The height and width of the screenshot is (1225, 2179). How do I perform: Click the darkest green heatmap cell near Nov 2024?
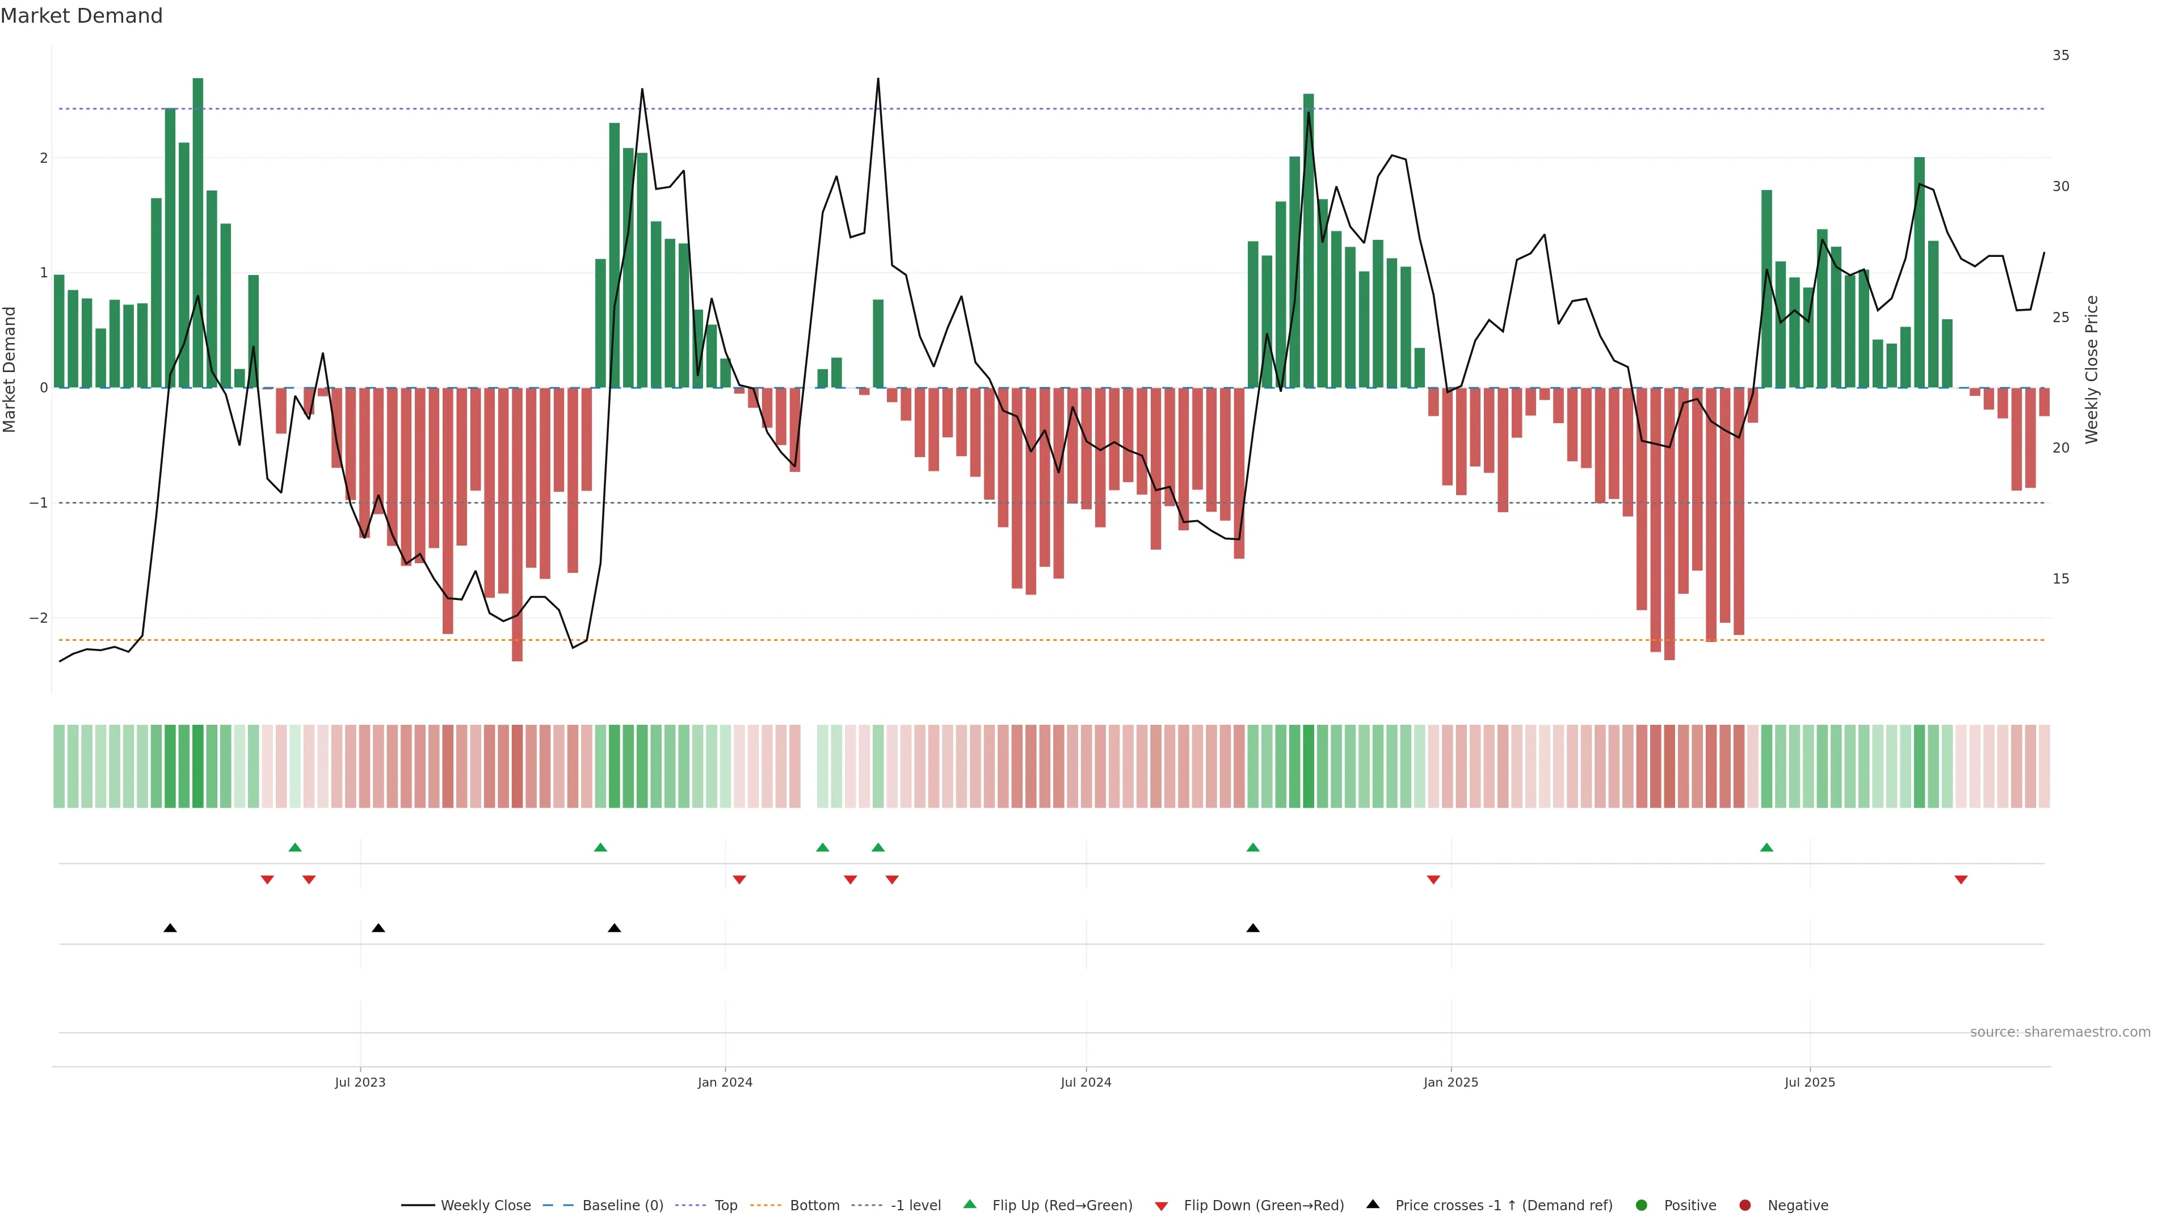click(1309, 766)
